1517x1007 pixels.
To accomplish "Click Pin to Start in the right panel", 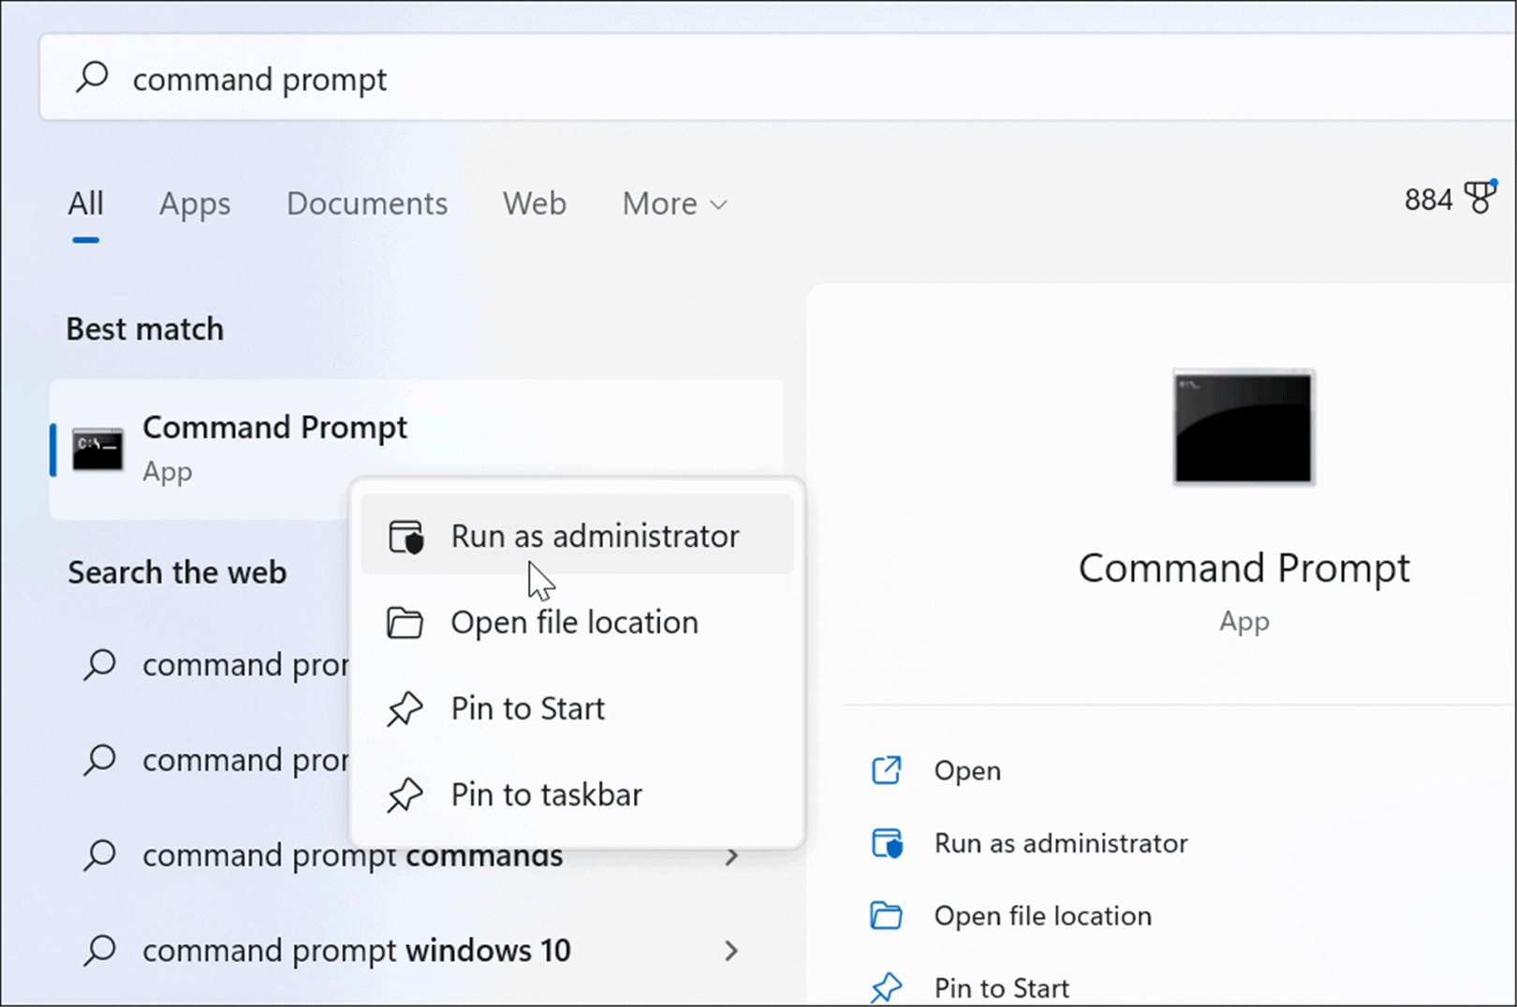I will (1001, 985).
